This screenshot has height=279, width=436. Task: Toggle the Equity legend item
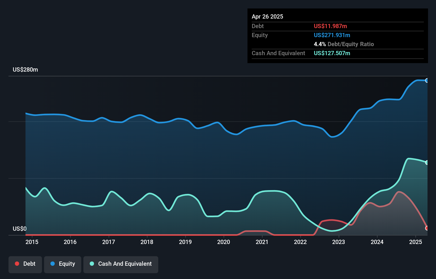point(63,264)
